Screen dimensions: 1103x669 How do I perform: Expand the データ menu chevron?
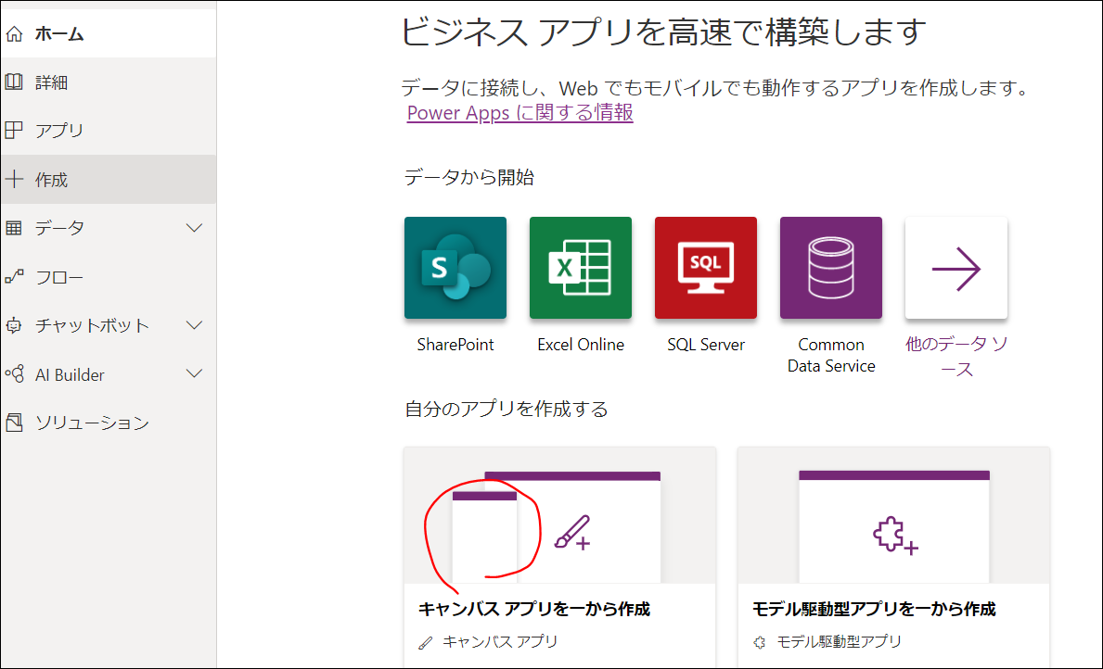[x=194, y=228]
